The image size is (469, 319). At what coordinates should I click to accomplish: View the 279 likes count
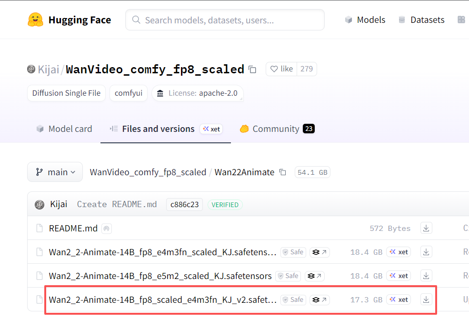coord(307,69)
